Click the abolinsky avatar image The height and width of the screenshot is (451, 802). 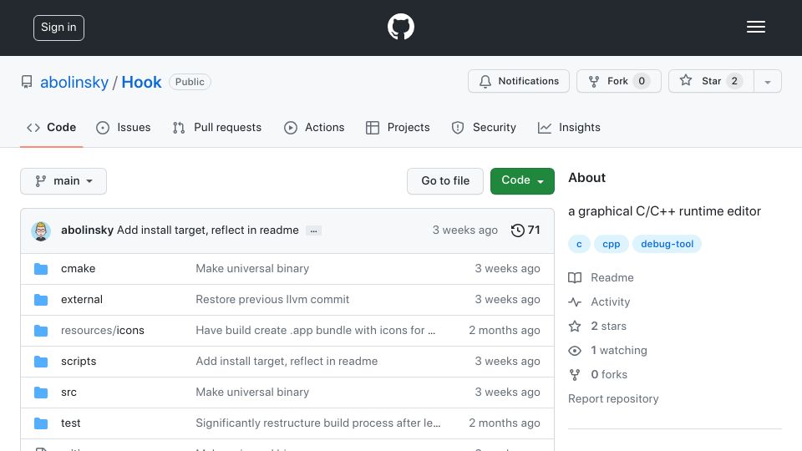tap(41, 231)
